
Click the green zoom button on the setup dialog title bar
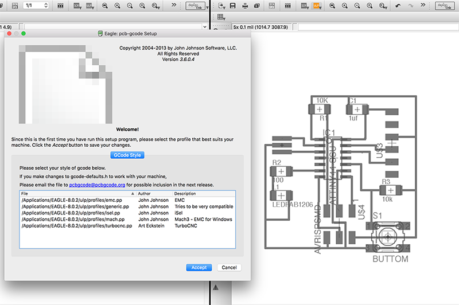tap(24, 33)
